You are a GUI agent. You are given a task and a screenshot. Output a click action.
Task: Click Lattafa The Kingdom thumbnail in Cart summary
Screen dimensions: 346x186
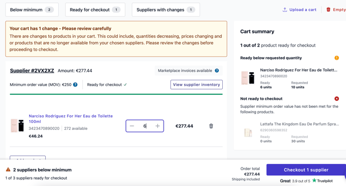coord(248,132)
